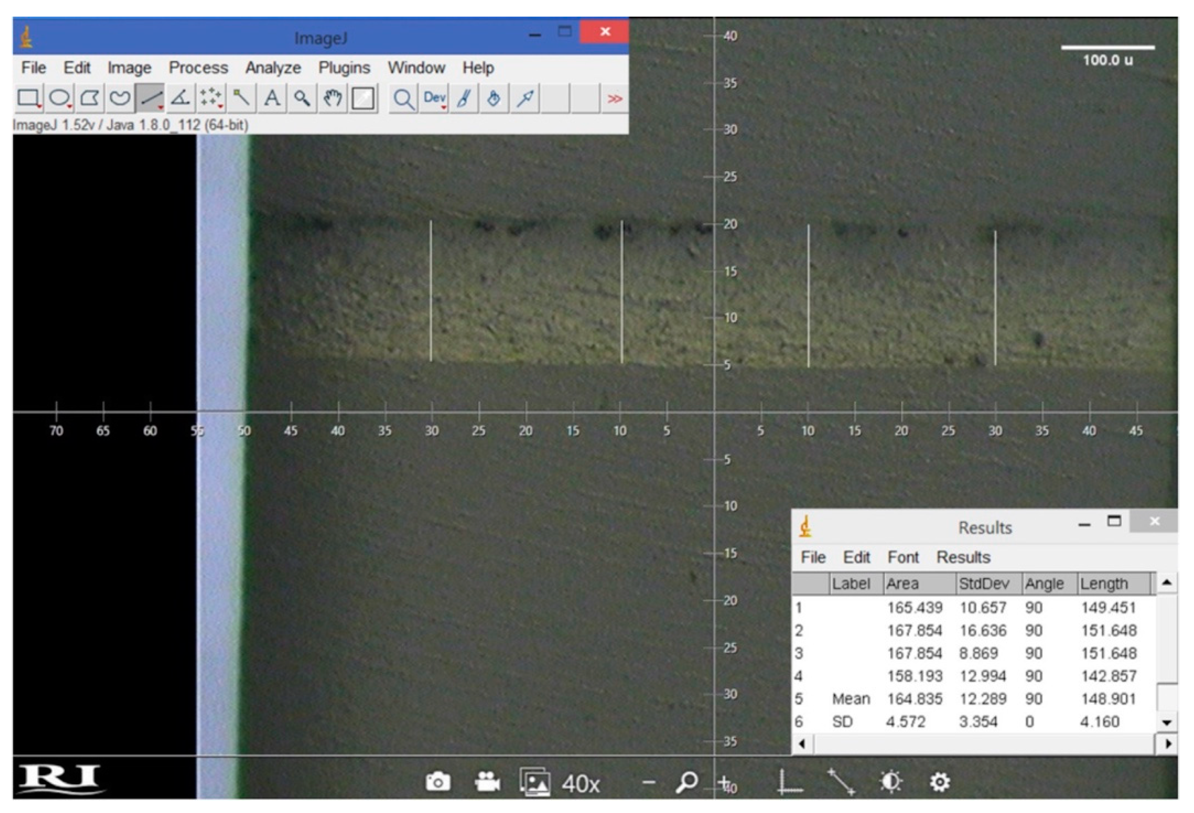The height and width of the screenshot is (813, 1194).
Task: Click the Length column header
Action: [1104, 584]
